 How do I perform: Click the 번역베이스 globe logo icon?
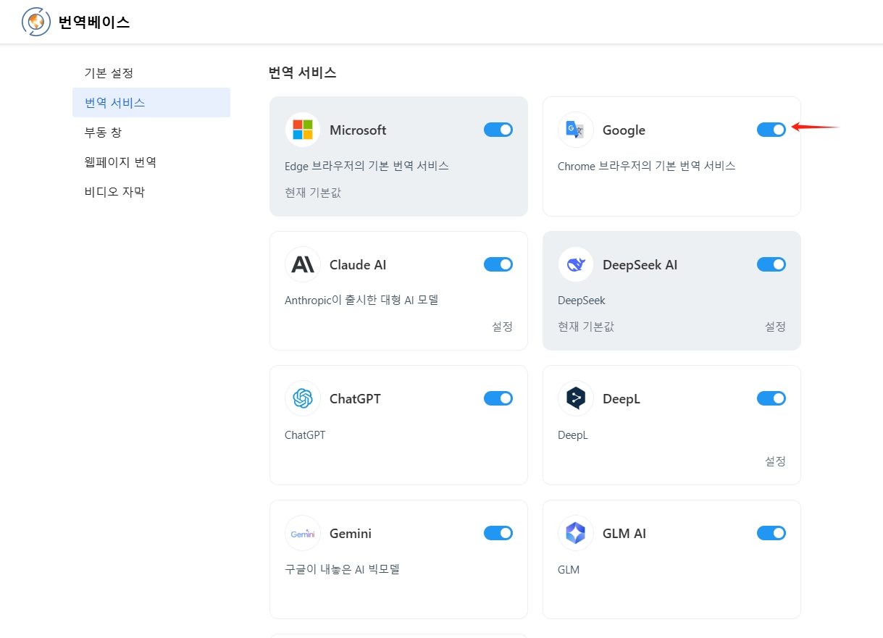36,22
